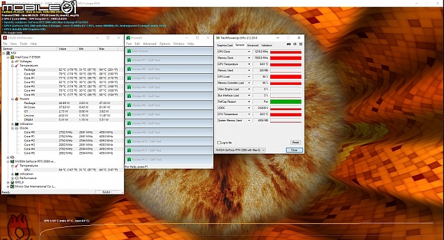The height and width of the screenshot is (240, 444).
Task: Click the GPU-Z screenshot camera icon
Action: [289, 44]
